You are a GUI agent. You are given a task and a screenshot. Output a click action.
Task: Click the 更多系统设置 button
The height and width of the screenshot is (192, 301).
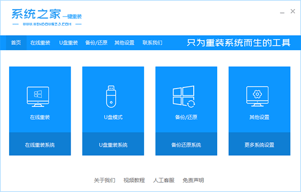click(259, 144)
